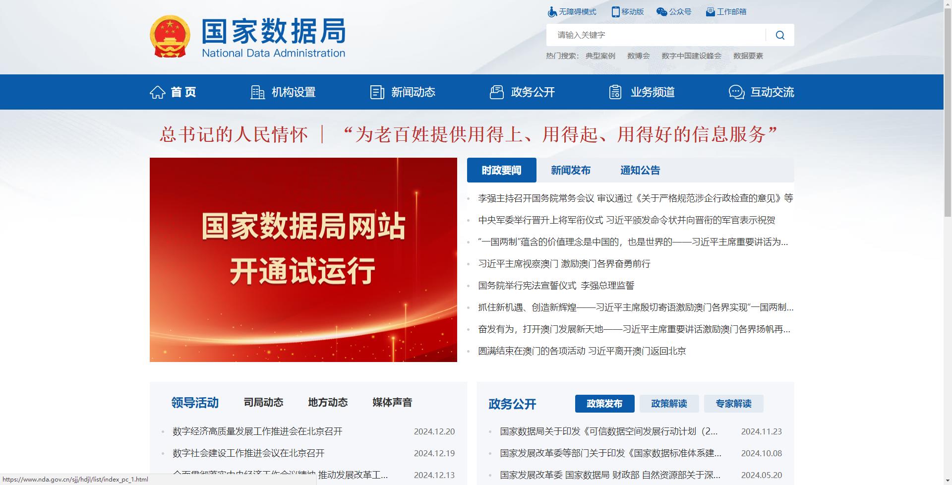Open the work mailbox icon
The height and width of the screenshot is (485, 952).
coord(710,12)
